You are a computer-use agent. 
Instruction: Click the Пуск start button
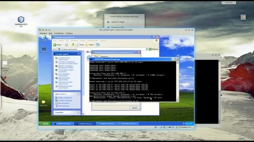44,123
